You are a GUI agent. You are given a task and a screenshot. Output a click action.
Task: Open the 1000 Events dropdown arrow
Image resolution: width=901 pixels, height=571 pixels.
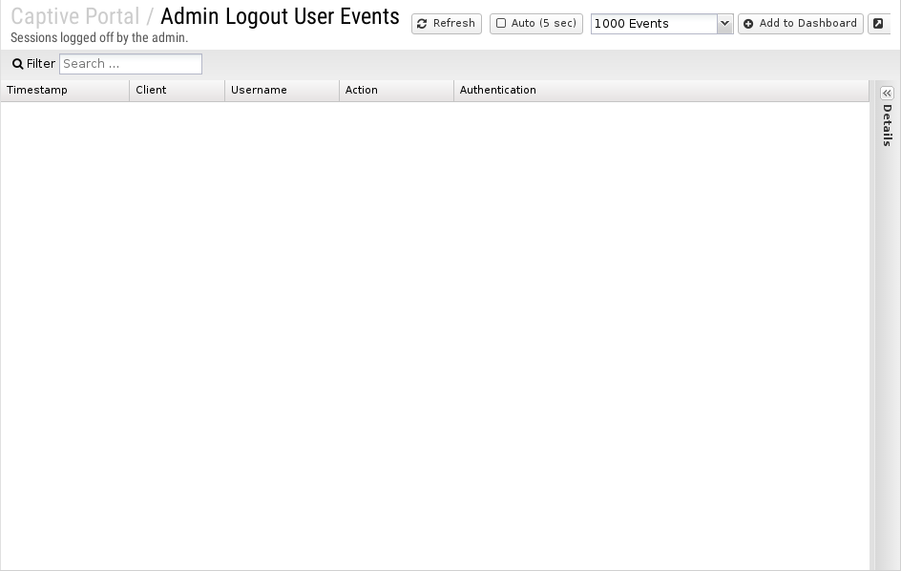click(724, 24)
